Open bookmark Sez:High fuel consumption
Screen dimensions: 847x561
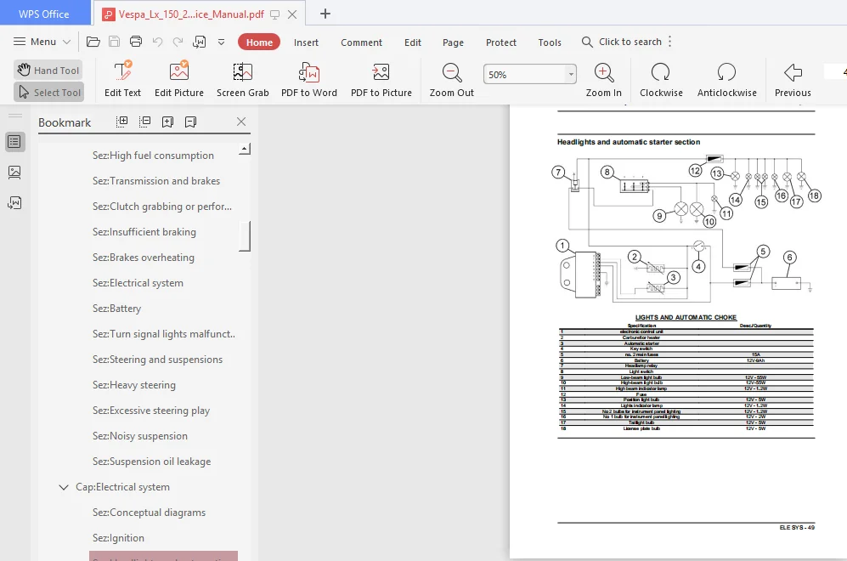point(153,155)
